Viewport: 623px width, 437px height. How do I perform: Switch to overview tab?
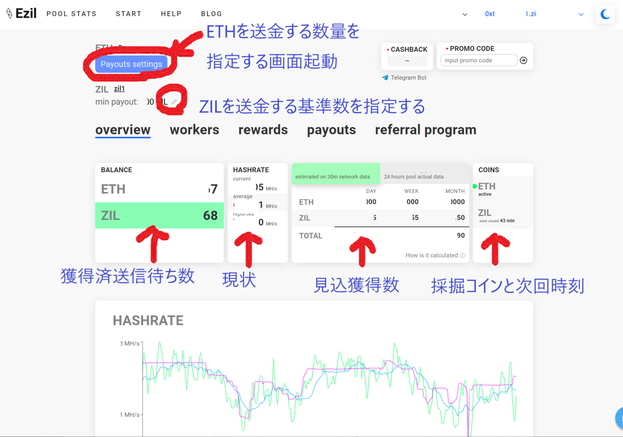tap(123, 130)
